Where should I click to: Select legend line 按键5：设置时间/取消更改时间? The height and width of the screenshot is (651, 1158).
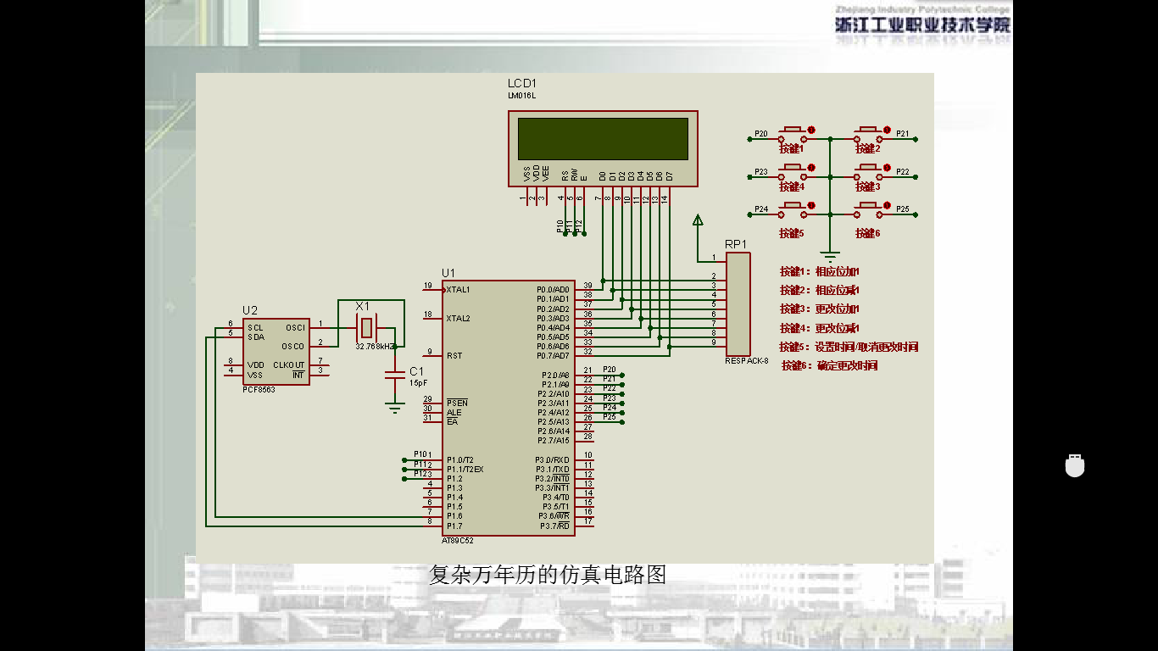pos(849,347)
